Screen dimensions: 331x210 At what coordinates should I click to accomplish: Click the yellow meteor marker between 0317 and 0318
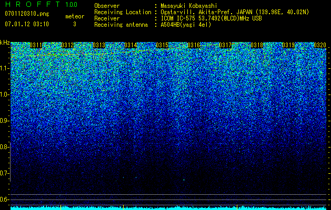(237, 207)
